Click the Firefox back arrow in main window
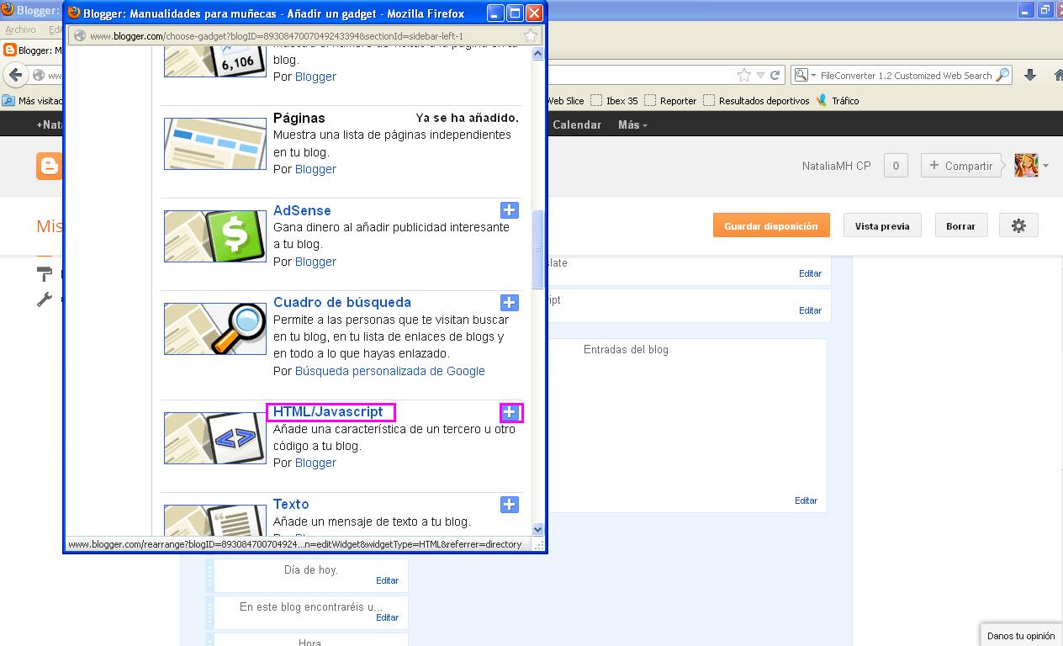This screenshot has height=646, width=1063. (15, 75)
